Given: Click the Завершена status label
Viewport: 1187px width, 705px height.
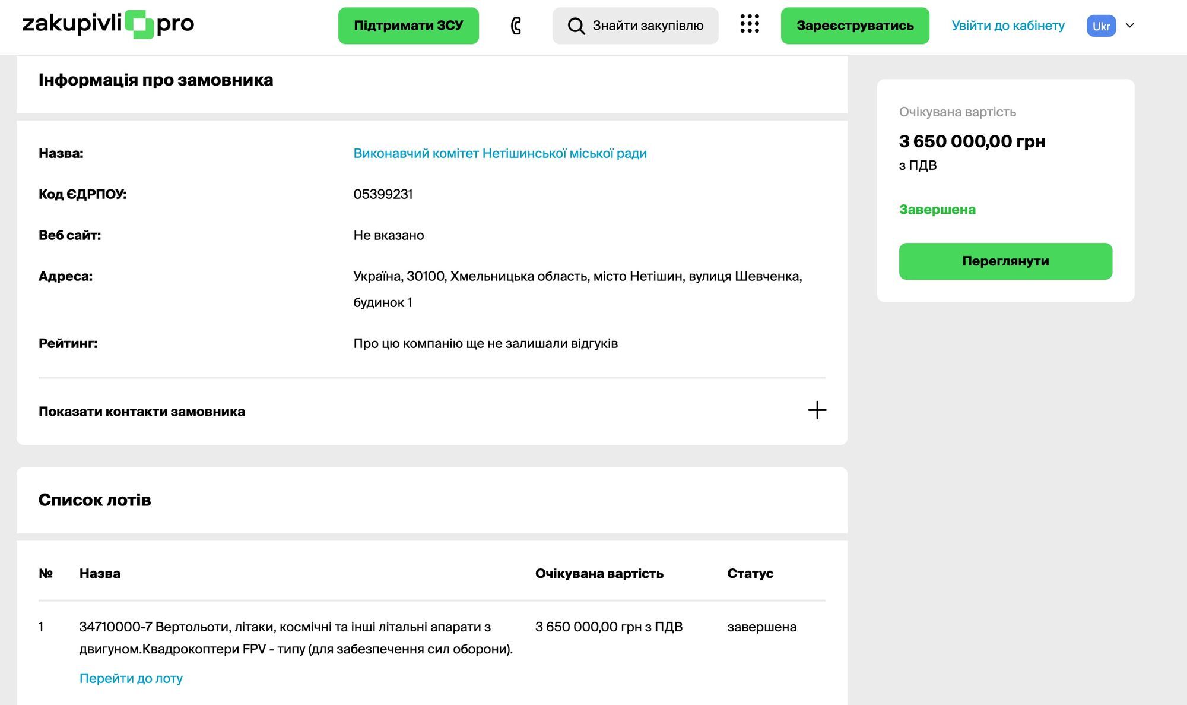Looking at the screenshot, I should point(937,210).
